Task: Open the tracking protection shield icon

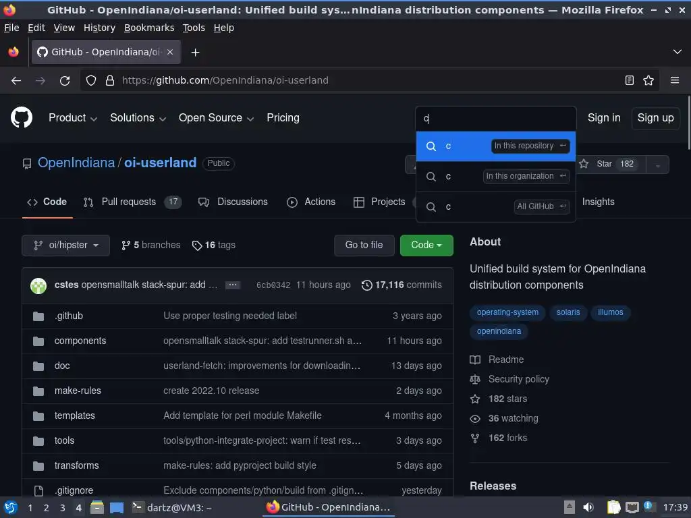Action: point(91,81)
